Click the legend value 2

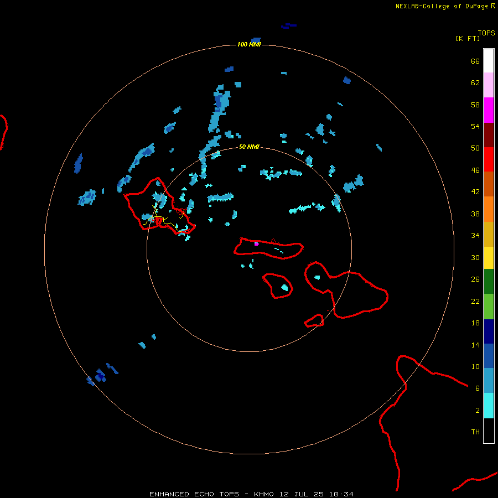(x=478, y=411)
